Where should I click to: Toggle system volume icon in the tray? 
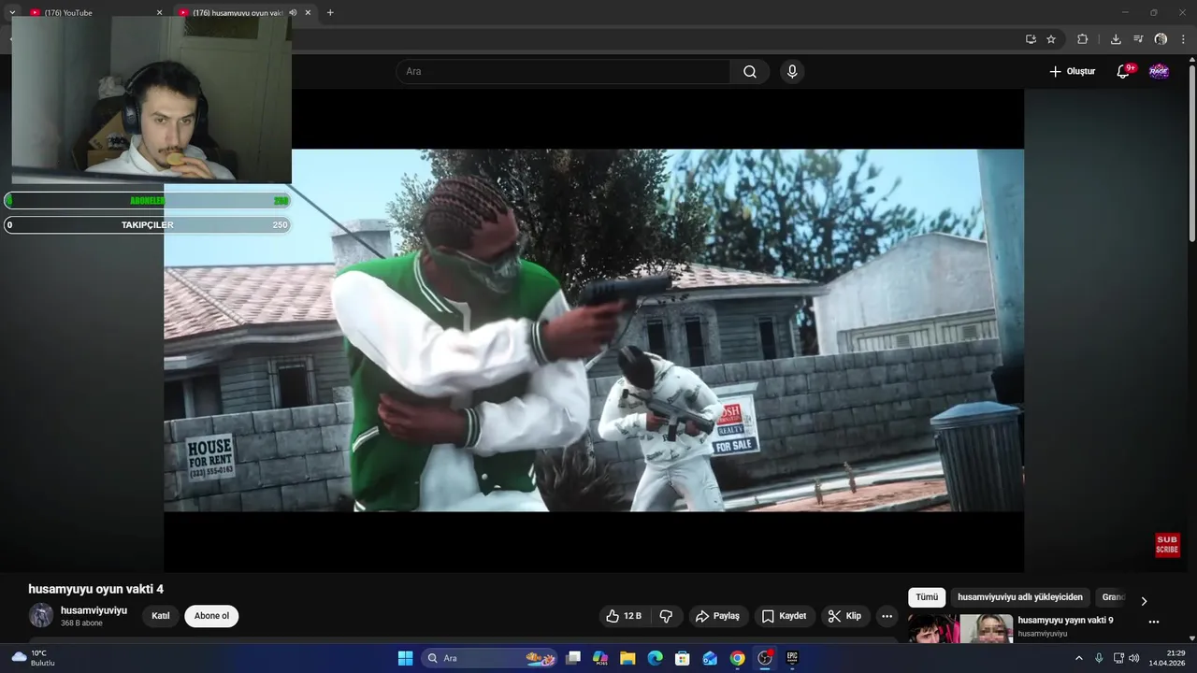click(x=1134, y=658)
